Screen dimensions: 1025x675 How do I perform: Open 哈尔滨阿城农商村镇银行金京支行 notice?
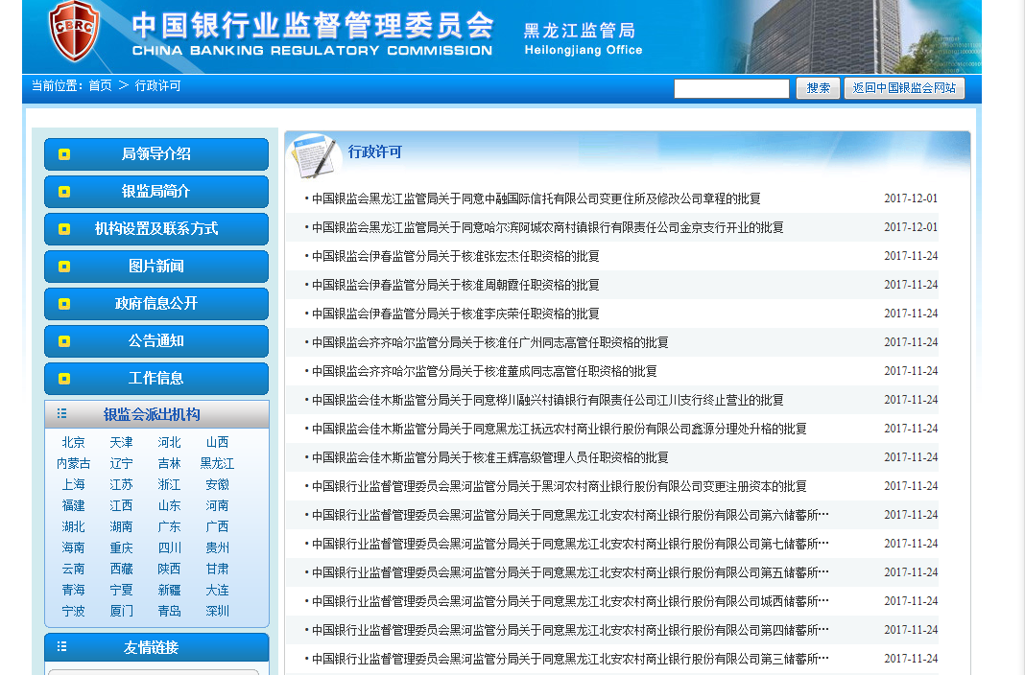(x=548, y=227)
